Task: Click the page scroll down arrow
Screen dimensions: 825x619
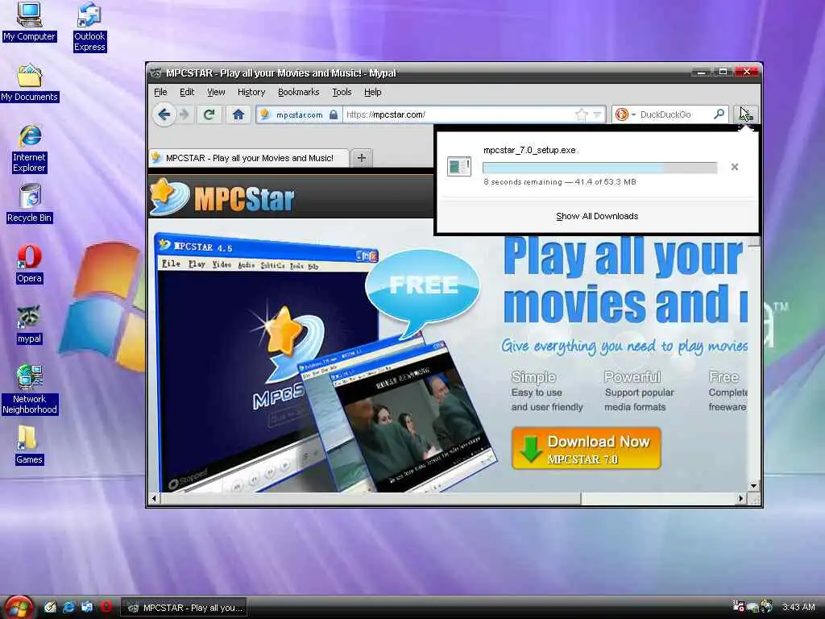Action: 753,486
